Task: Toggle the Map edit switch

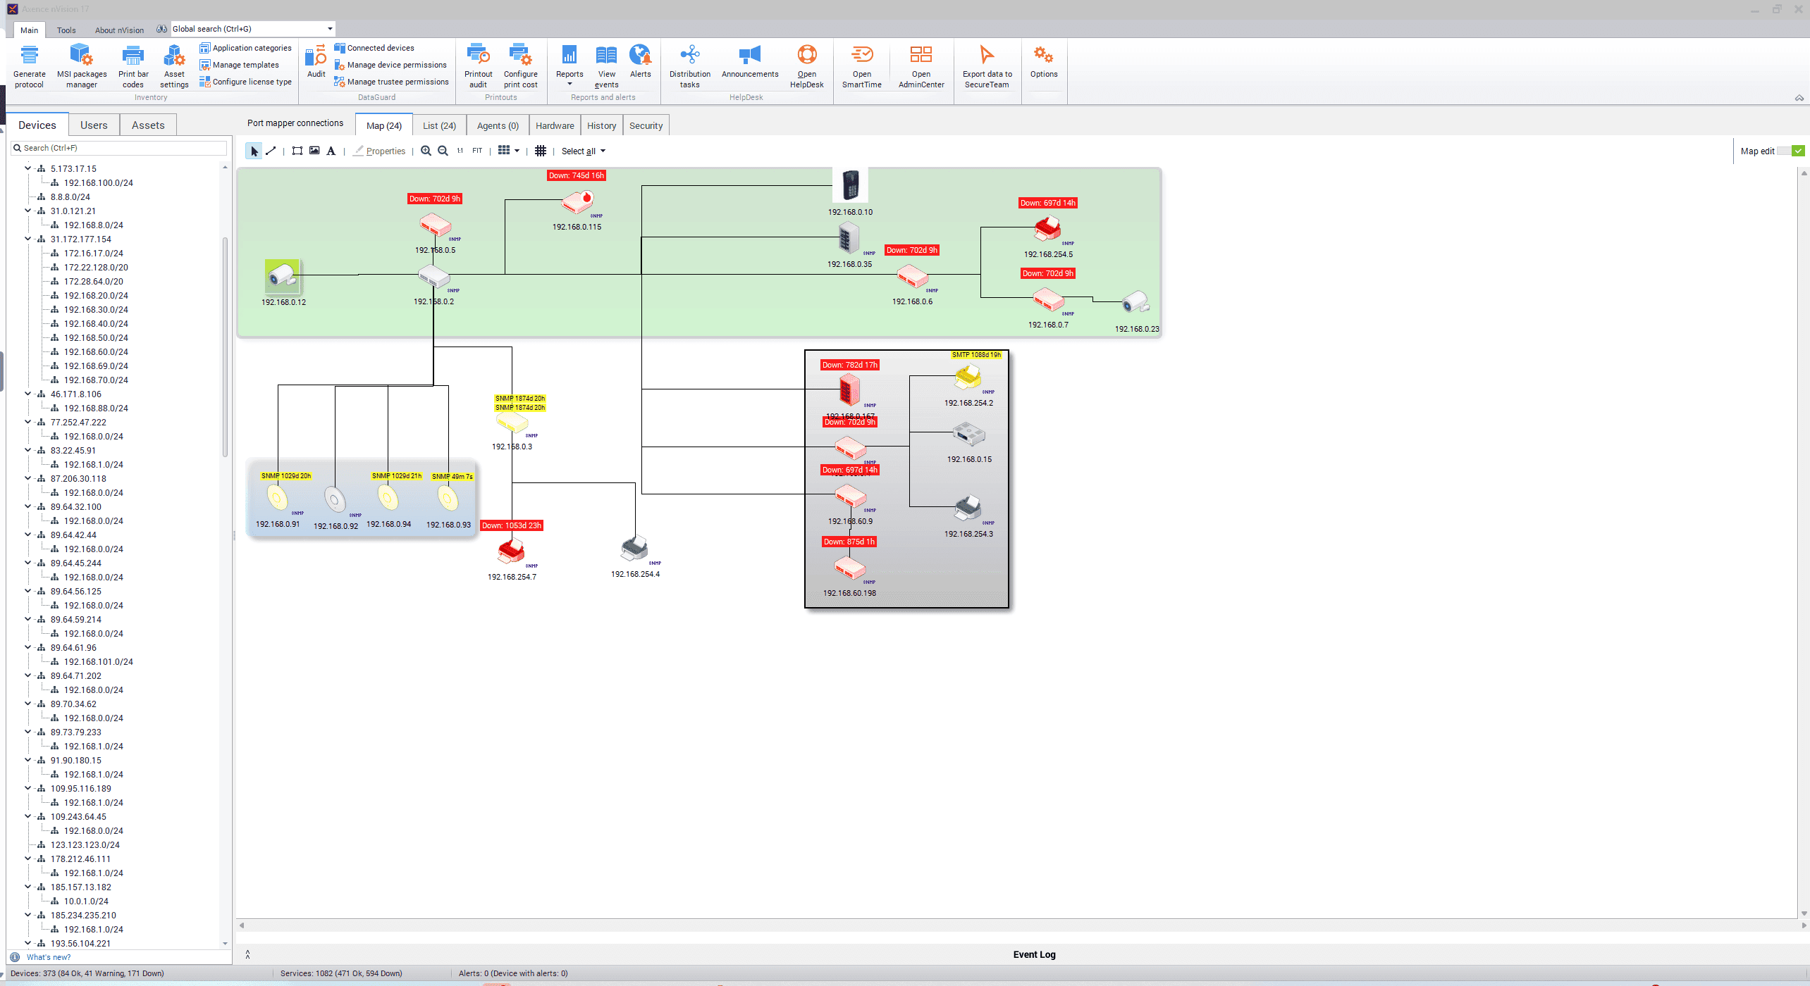Action: [1791, 151]
